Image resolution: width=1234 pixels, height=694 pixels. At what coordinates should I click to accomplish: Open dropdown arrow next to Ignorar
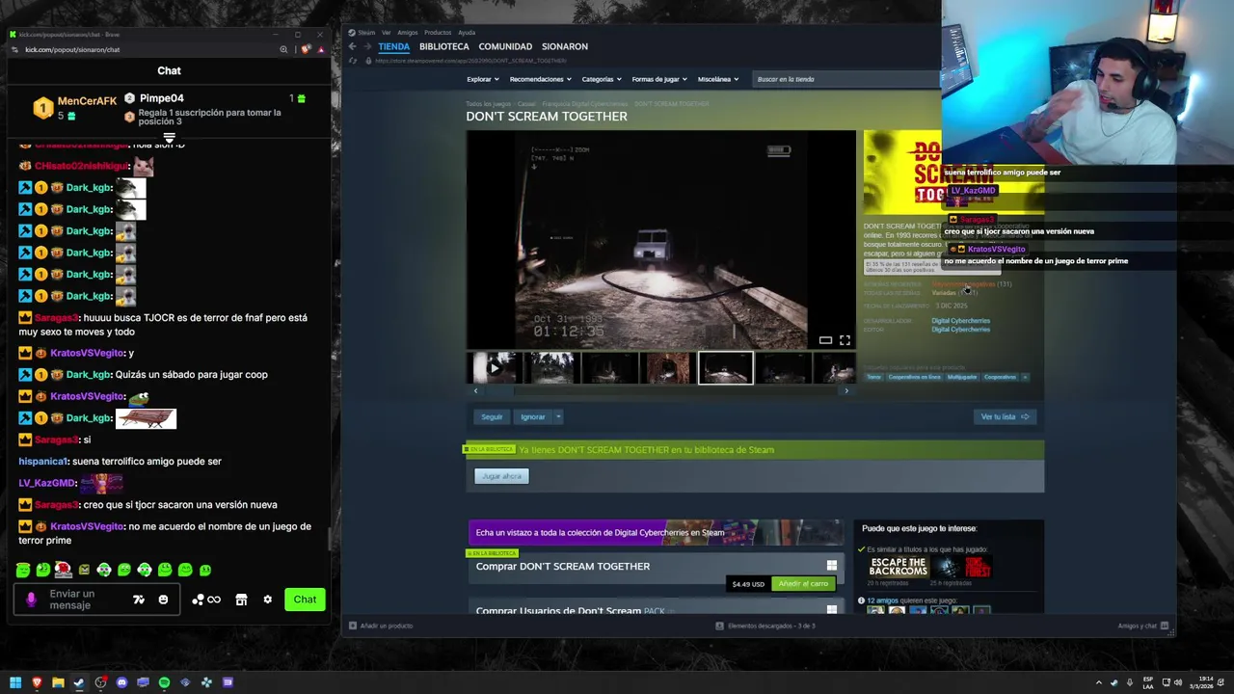point(558,417)
